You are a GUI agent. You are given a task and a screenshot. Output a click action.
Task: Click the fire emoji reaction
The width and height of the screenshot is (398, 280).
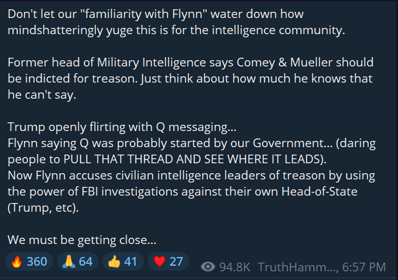point(17,261)
